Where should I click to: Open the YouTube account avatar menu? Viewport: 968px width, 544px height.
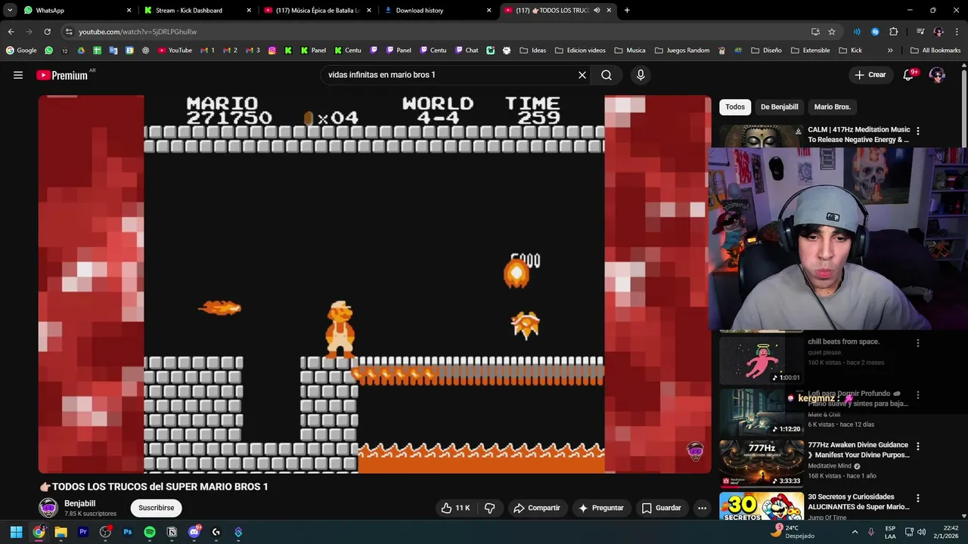click(937, 75)
